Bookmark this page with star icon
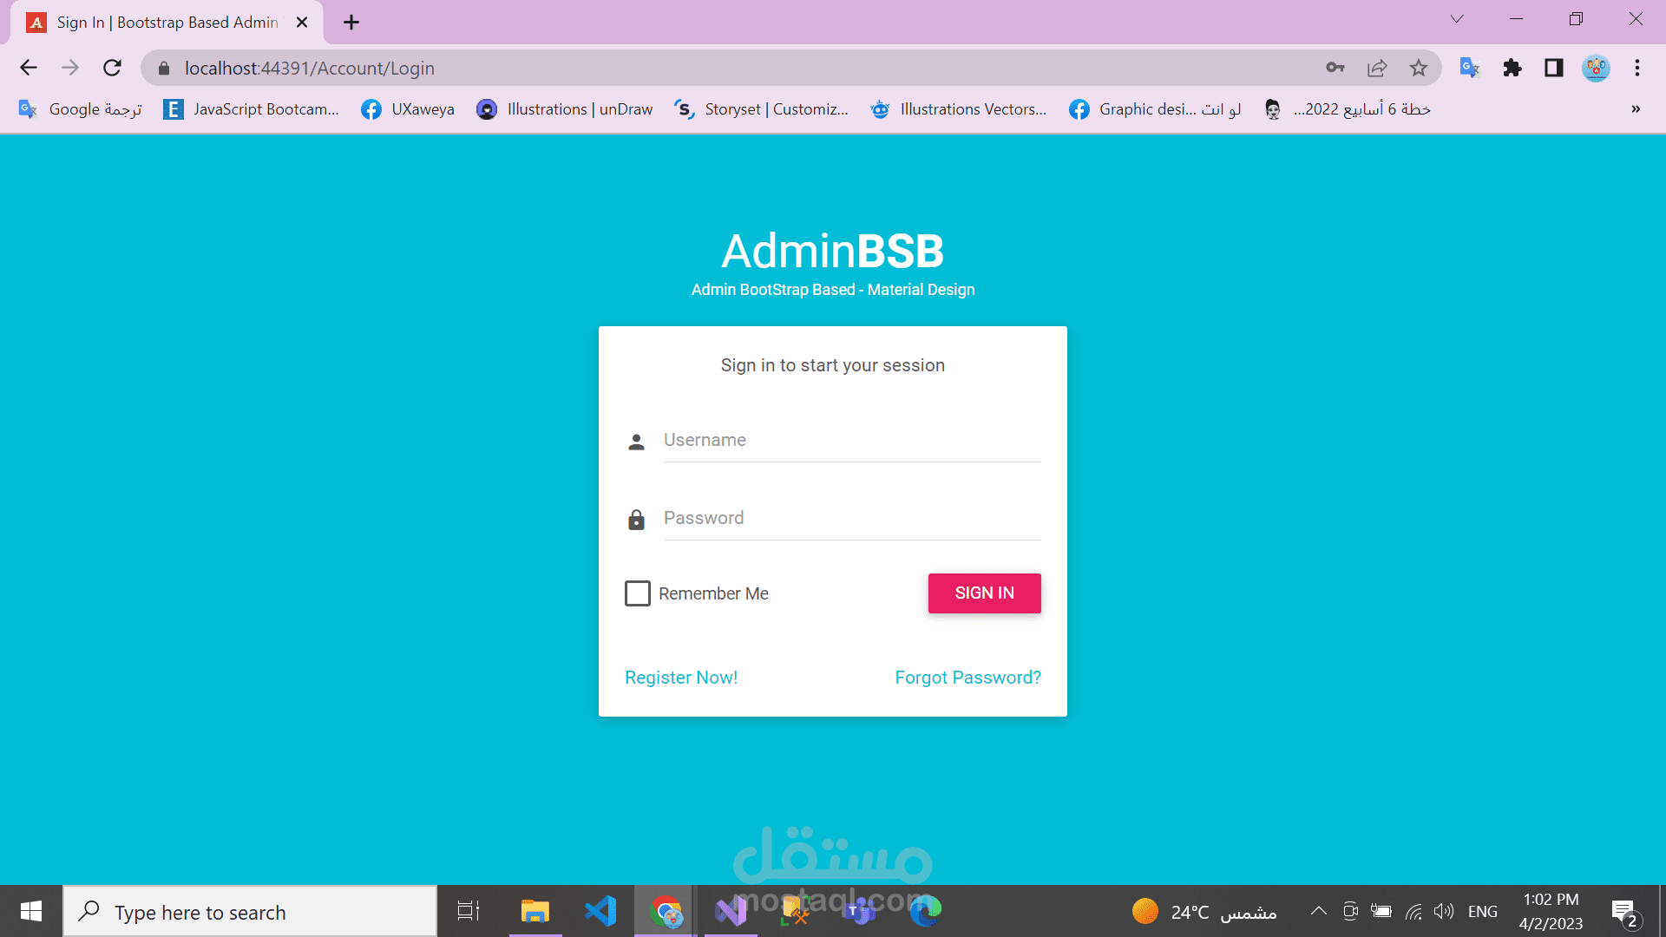This screenshot has width=1666, height=937. (1419, 68)
